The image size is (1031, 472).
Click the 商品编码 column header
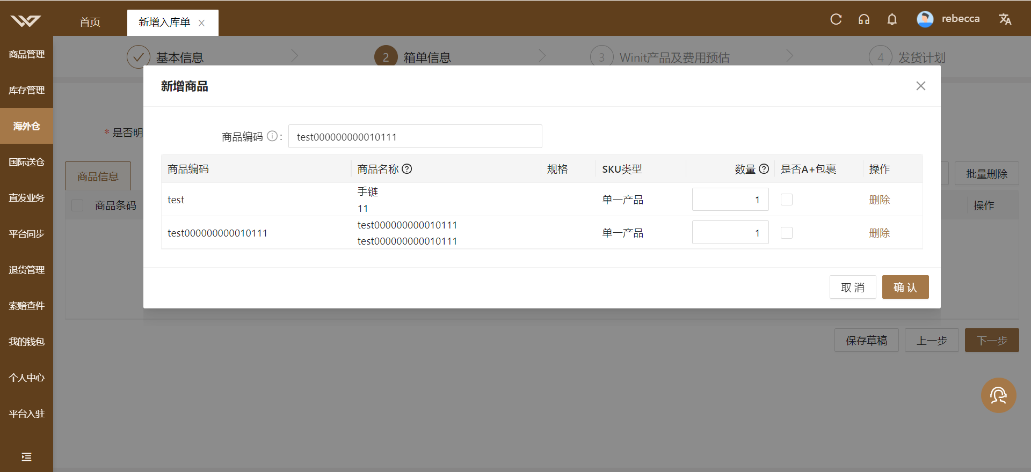click(x=188, y=169)
